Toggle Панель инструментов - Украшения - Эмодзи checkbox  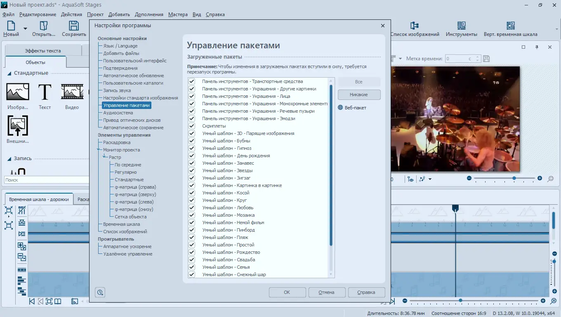(x=192, y=118)
